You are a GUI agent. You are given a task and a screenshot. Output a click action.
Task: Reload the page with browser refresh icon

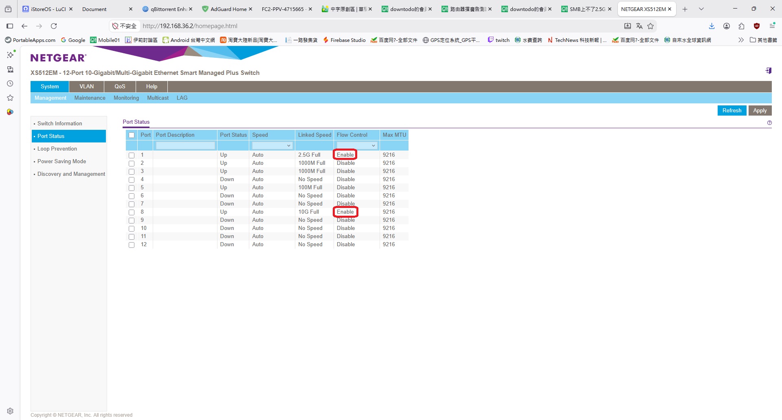click(54, 26)
